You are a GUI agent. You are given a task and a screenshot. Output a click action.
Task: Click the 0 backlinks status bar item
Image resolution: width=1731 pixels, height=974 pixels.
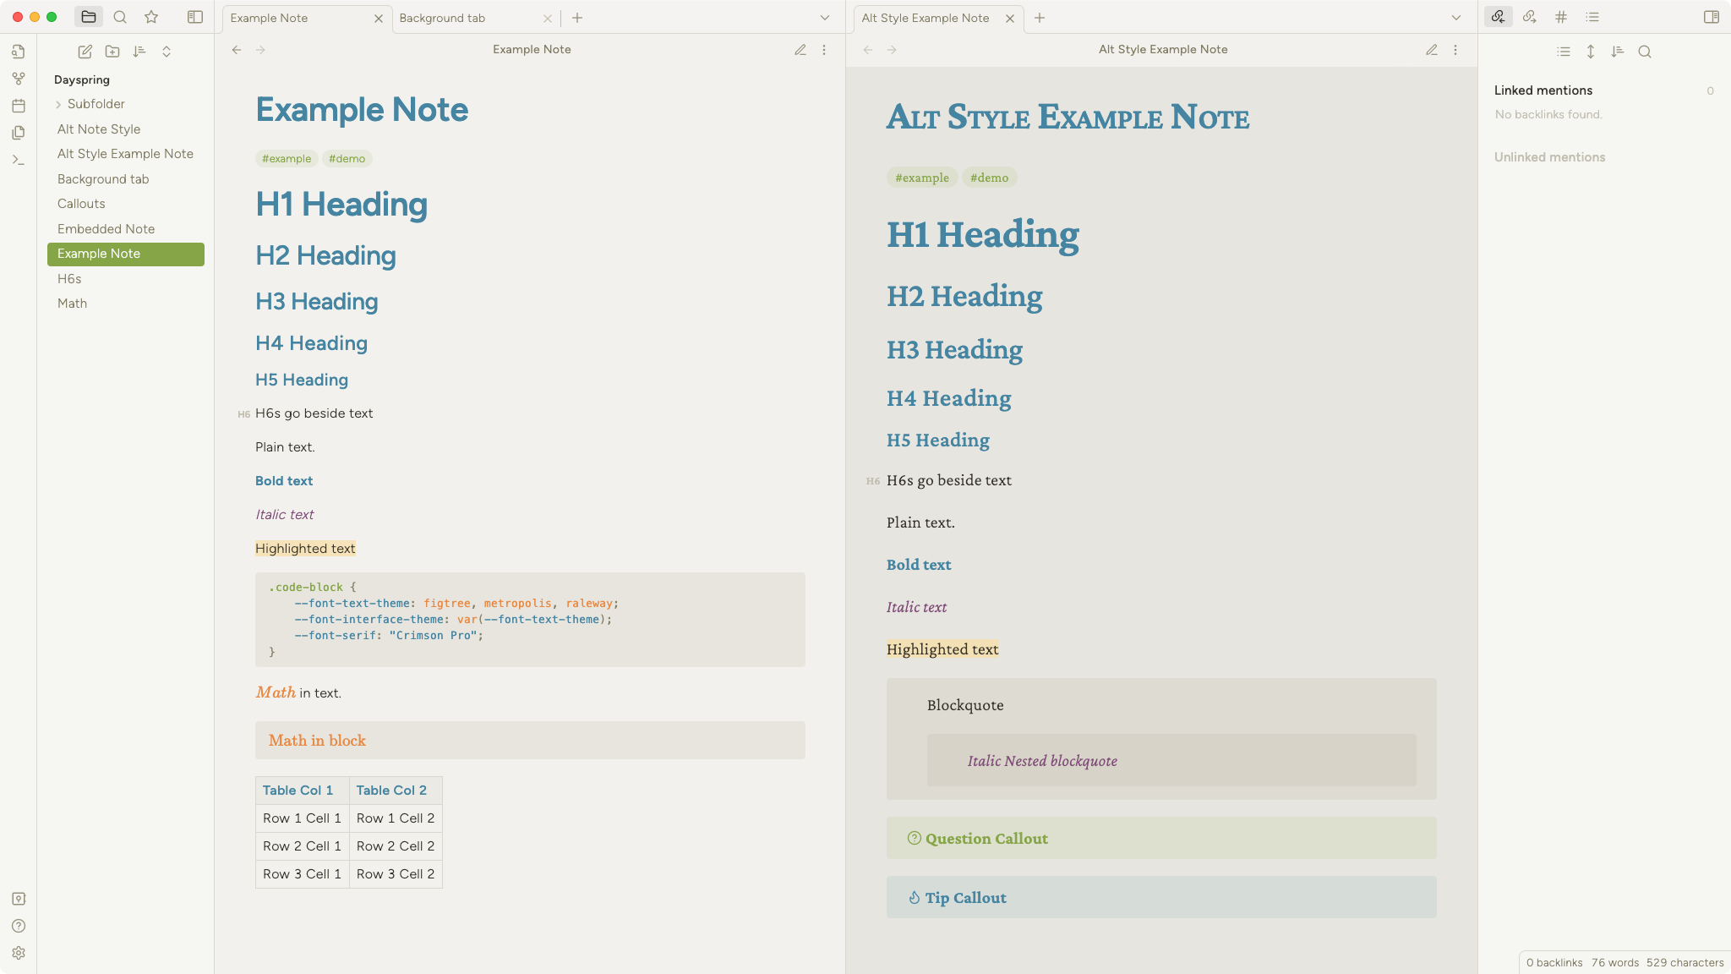[1554, 962]
